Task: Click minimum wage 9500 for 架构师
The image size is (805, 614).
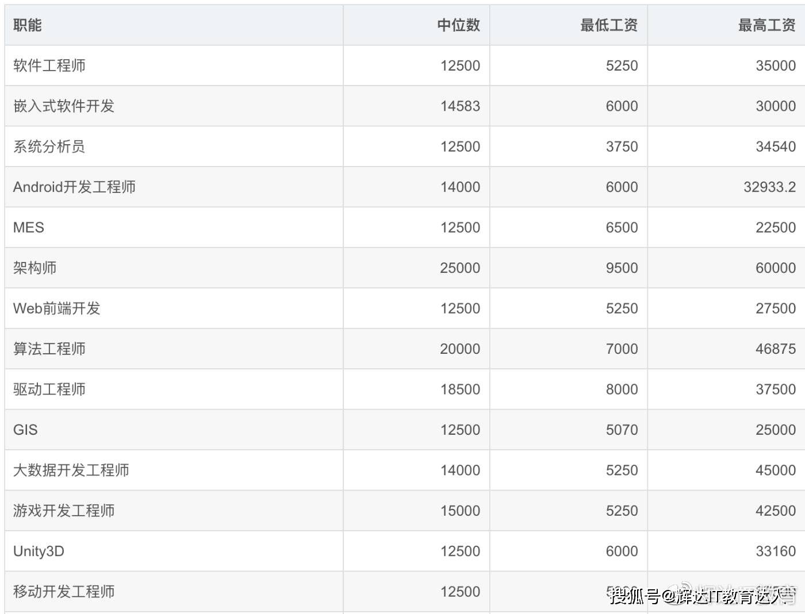Action: pos(622,268)
